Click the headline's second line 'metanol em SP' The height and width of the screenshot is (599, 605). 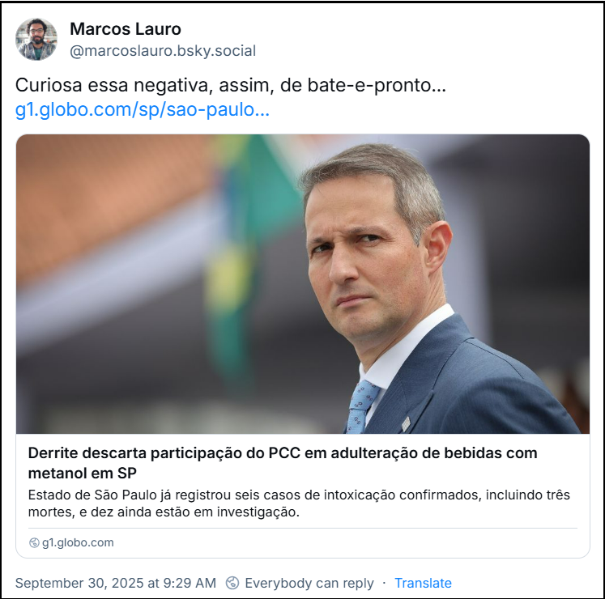[x=82, y=474]
